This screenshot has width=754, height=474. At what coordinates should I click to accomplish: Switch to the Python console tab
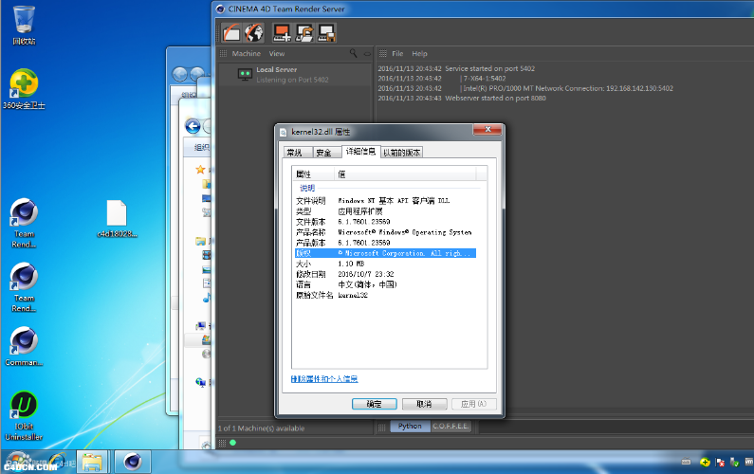pyautogui.click(x=410, y=426)
